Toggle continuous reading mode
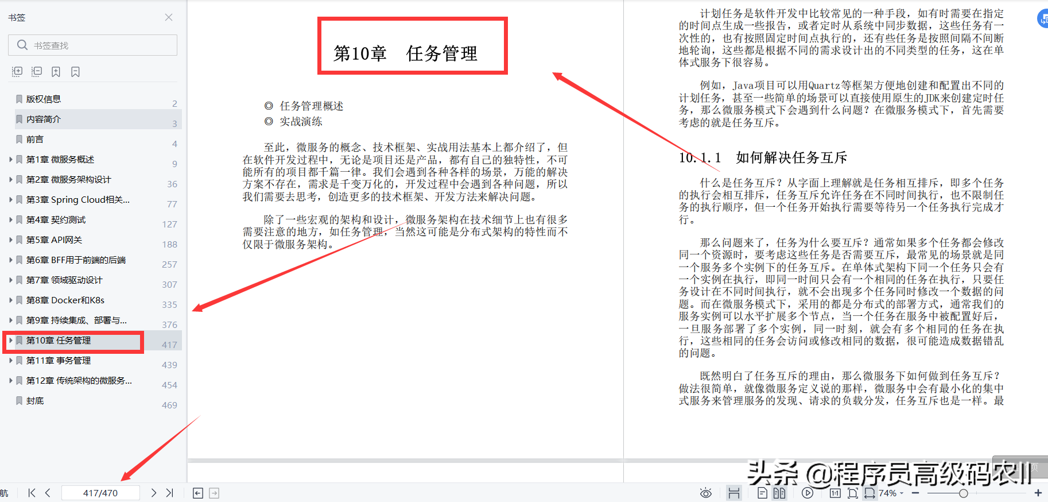 733,493
